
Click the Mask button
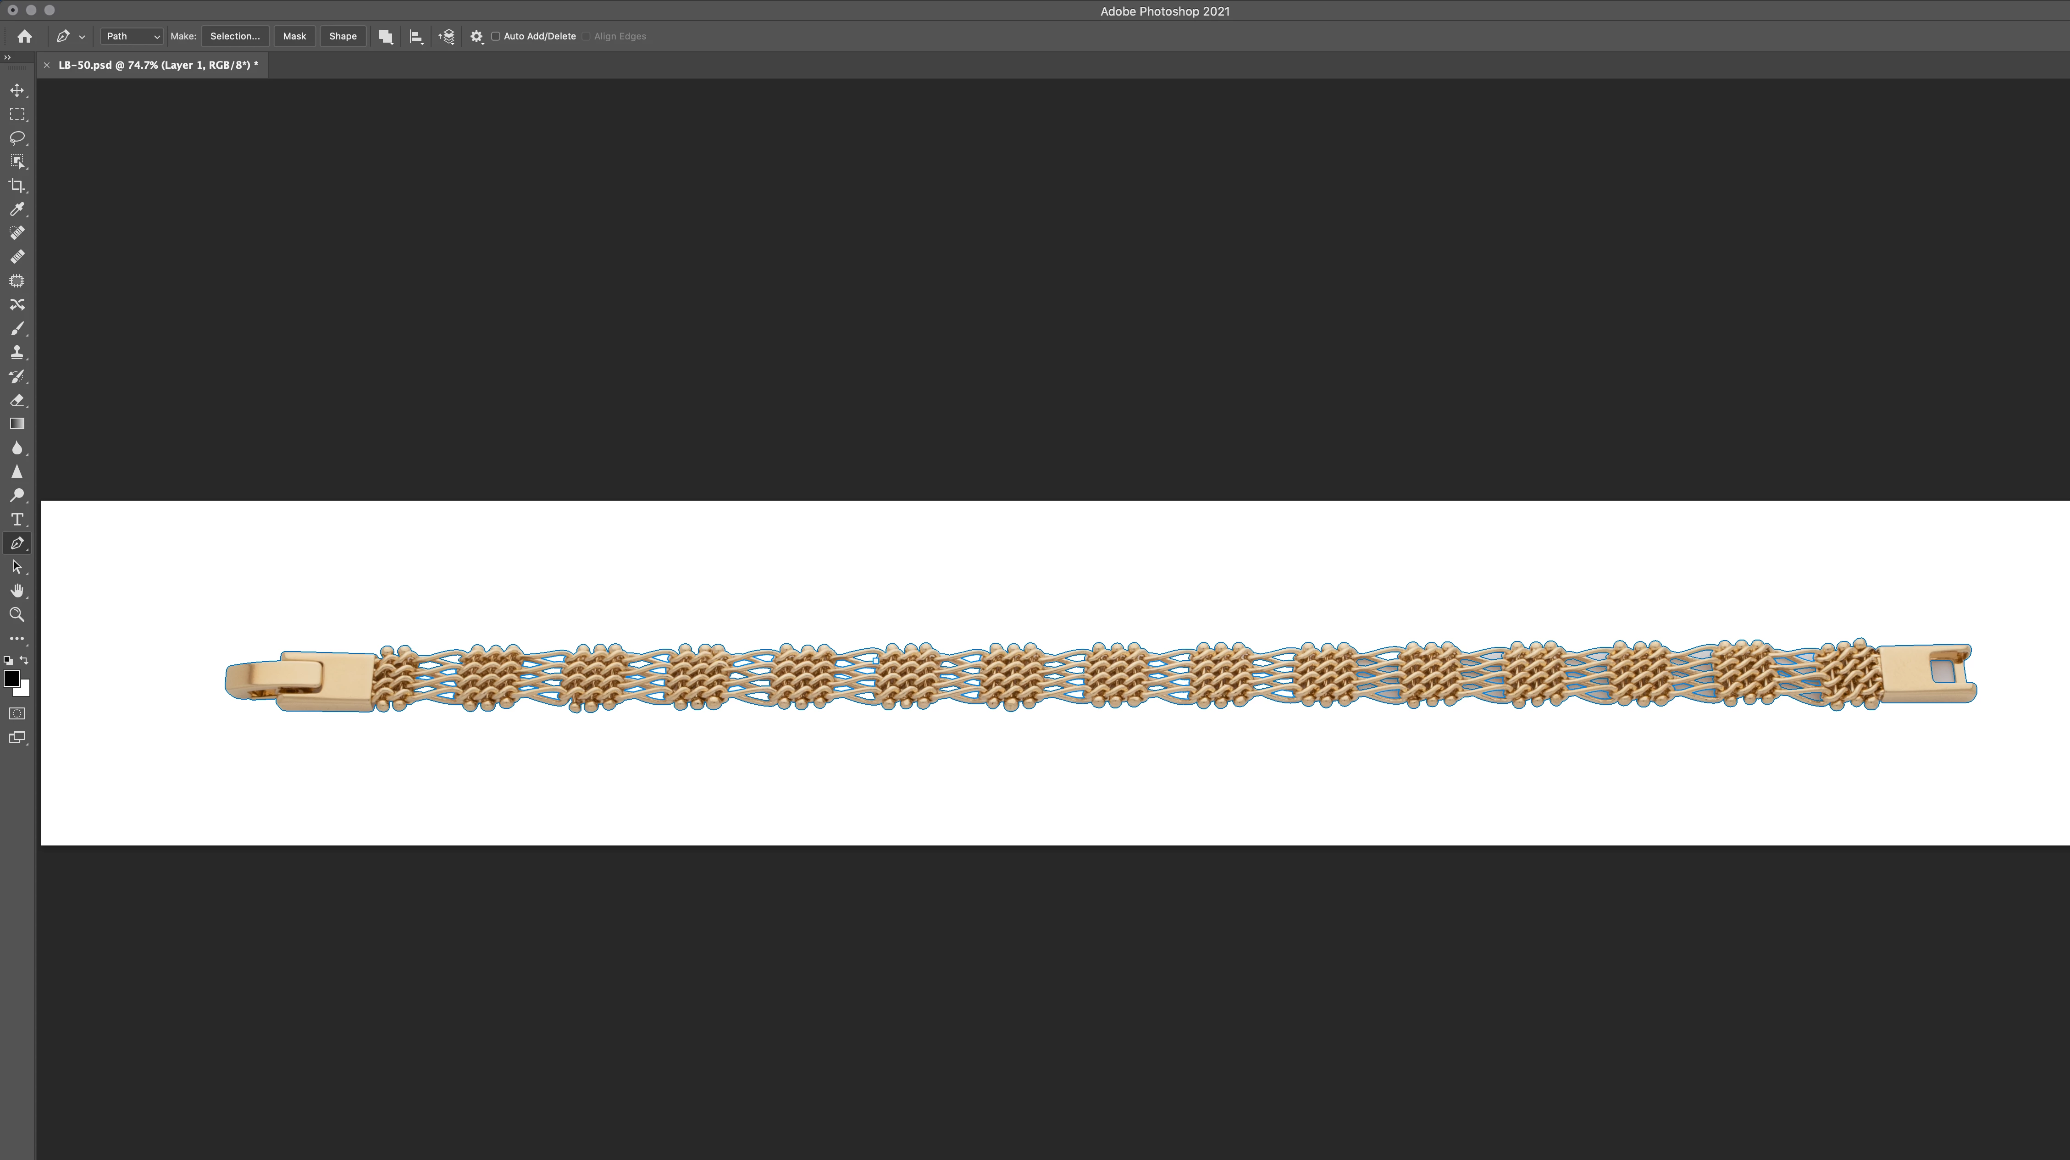click(x=294, y=36)
